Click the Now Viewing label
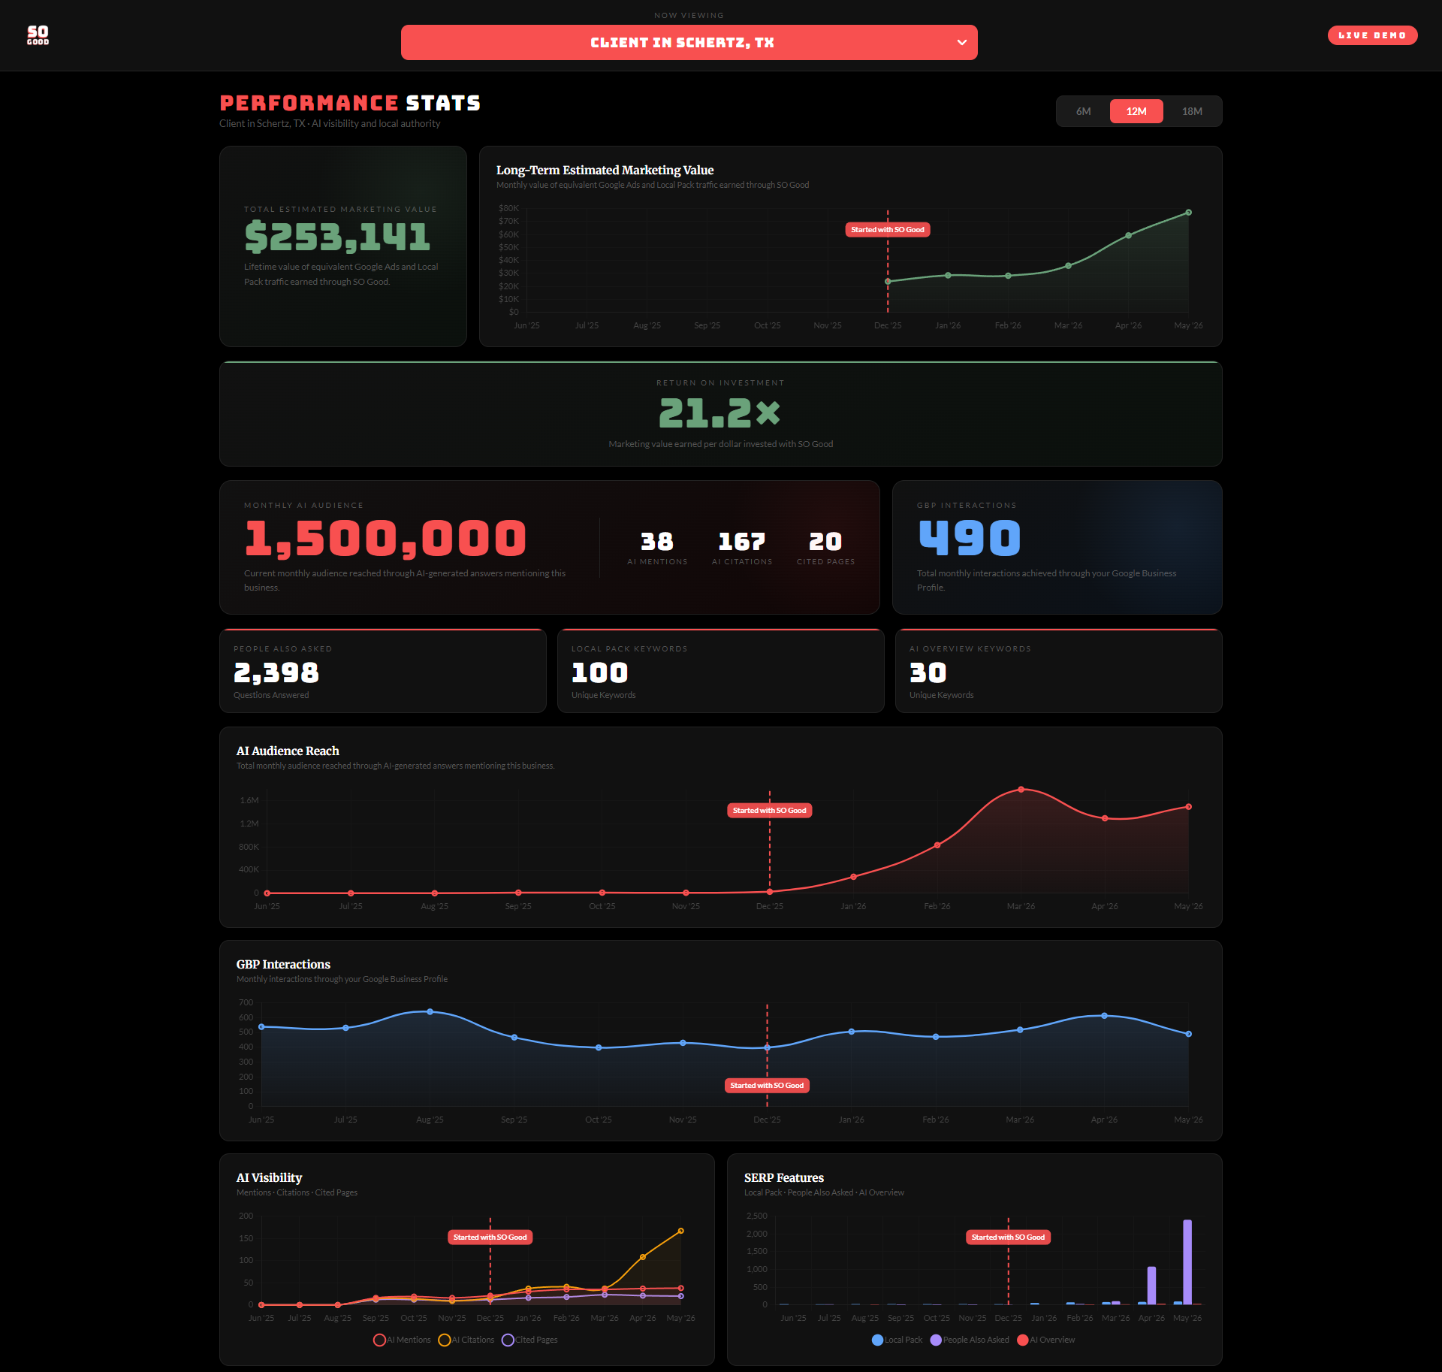The image size is (1442, 1372). click(x=689, y=15)
